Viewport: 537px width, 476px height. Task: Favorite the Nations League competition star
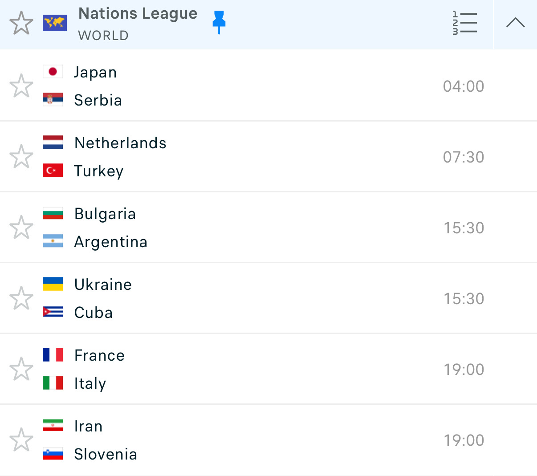(x=21, y=23)
